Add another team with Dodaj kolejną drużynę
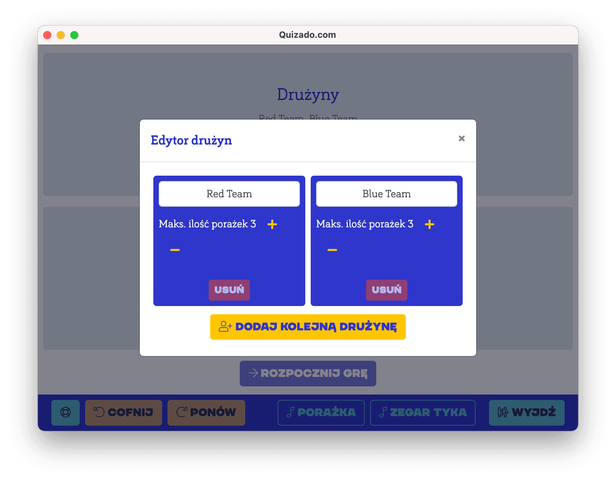 (x=308, y=327)
